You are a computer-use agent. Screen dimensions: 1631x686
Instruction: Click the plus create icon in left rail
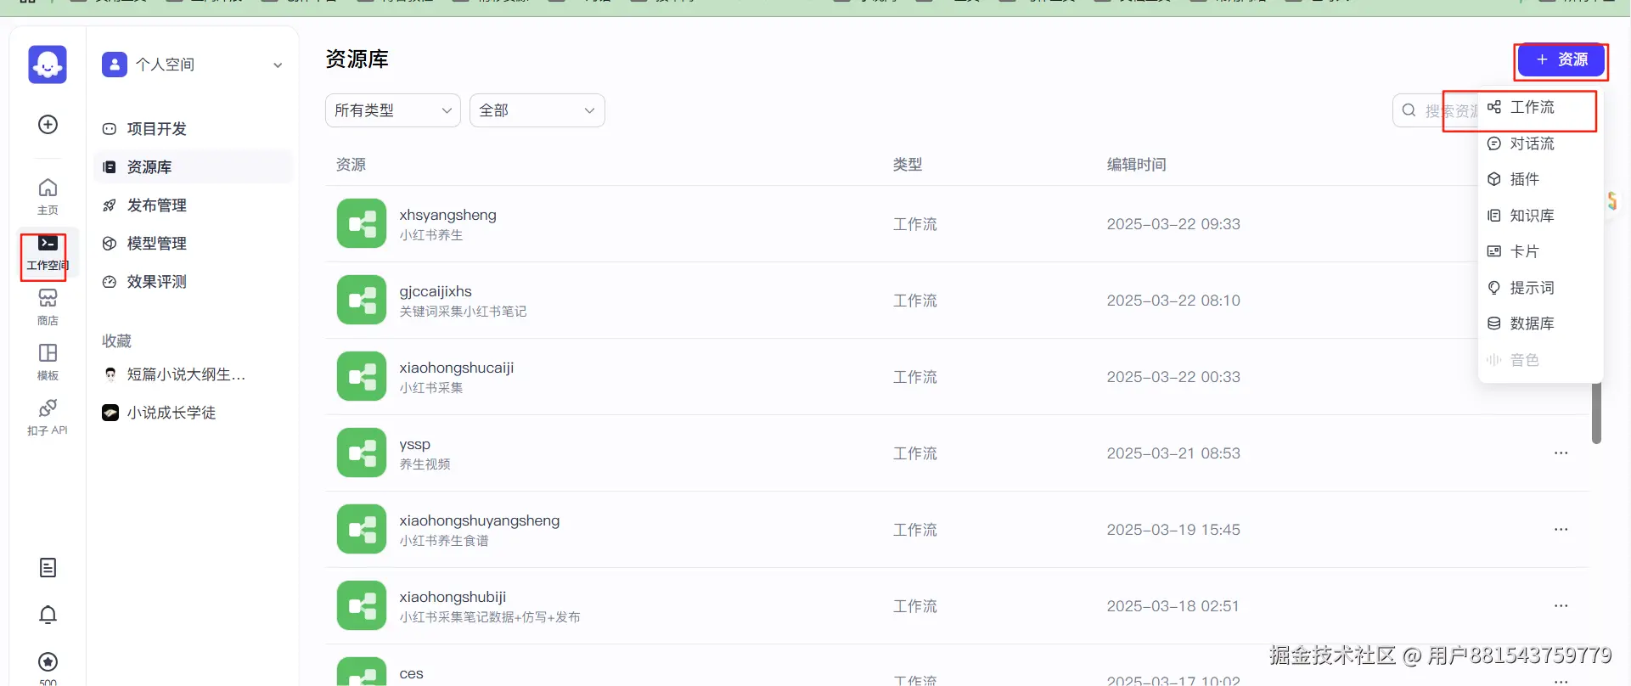pos(48,125)
